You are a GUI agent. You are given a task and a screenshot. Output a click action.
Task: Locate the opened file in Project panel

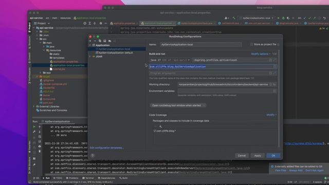pos(85,23)
